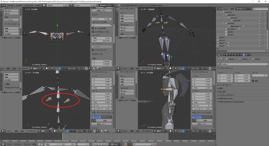
Task: Open the ファイル menu
Action: 10,5
